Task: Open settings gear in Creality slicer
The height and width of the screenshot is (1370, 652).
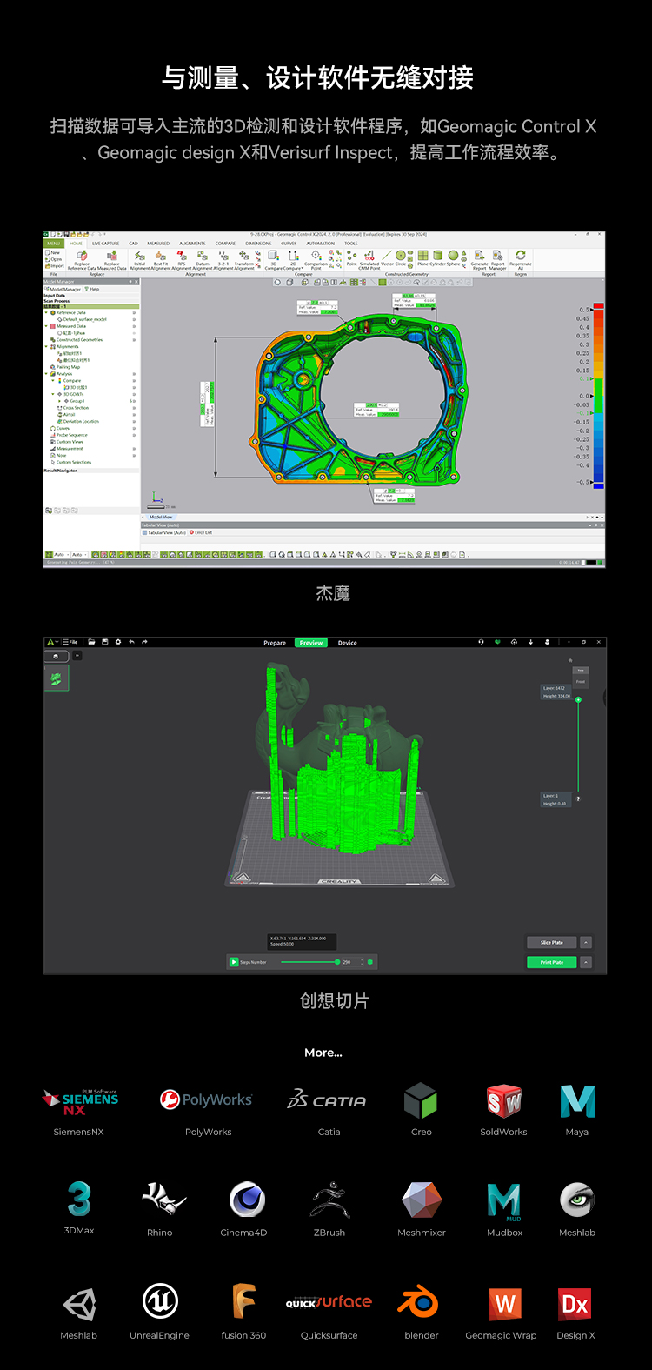Action: click(x=118, y=642)
